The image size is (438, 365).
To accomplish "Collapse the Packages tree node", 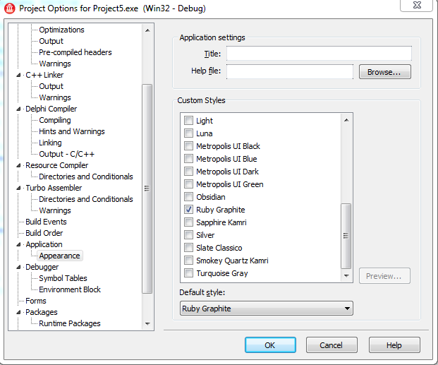I will [x=18, y=312].
